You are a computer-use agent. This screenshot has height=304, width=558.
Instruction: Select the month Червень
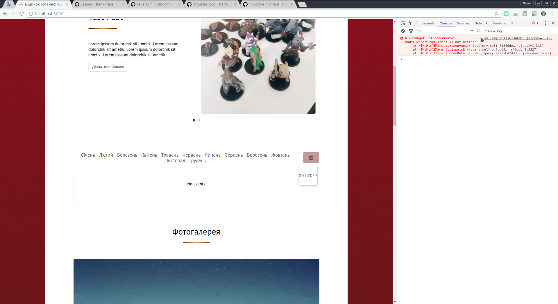click(192, 155)
